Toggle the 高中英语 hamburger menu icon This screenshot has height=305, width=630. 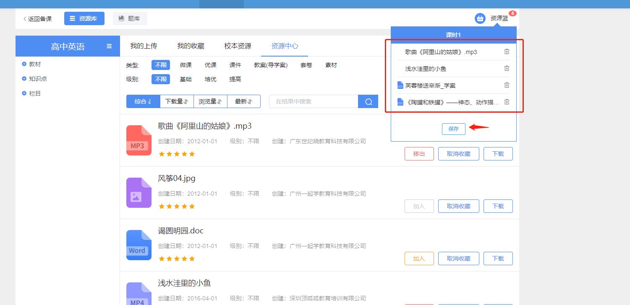click(109, 47)
